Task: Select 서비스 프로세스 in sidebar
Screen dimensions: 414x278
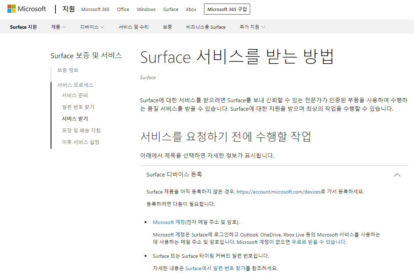Action: [75, 85]
